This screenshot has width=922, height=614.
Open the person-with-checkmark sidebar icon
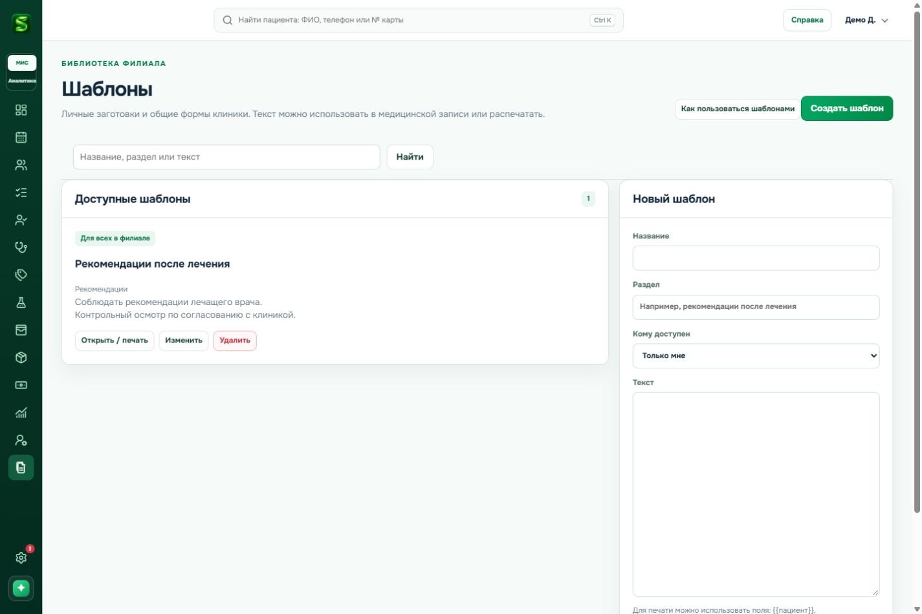coord(21,220)
